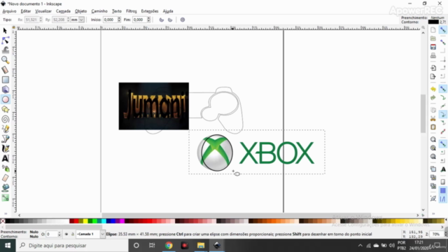Open the Objeto menu
Viewport: 448px width, 252px height.
(x=81, y=11)
